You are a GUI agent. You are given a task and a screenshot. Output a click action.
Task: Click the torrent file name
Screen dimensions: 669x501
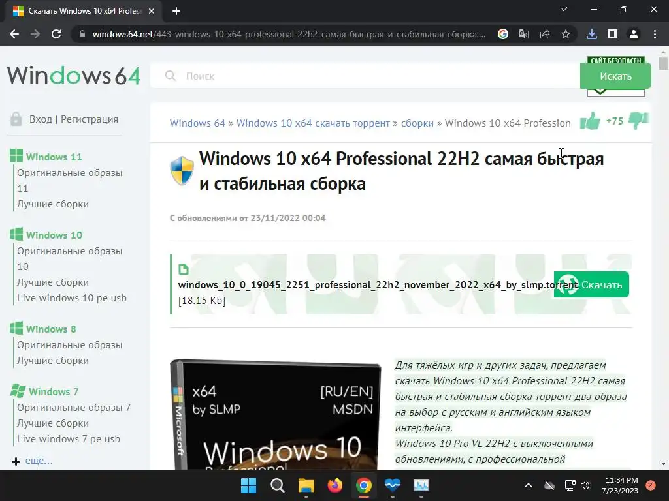pyautogui.click(x=378, y=284)
